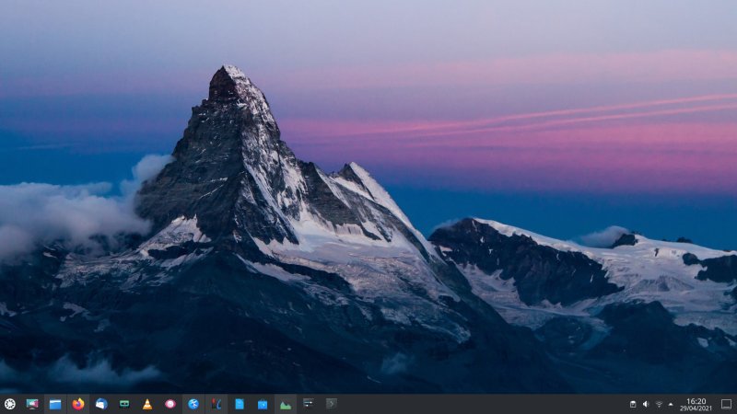Open the blue document icon app

point(240,404)
